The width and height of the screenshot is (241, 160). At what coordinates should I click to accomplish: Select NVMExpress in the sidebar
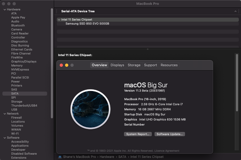20,69
